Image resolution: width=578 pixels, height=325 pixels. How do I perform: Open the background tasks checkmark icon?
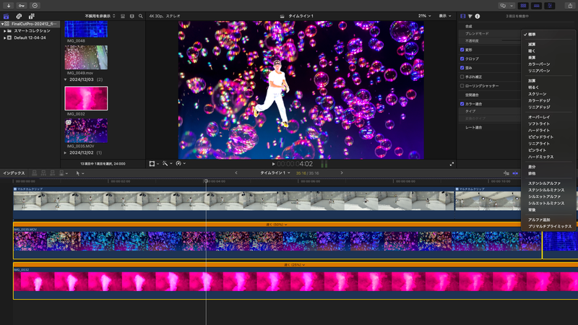coord(35,6)
